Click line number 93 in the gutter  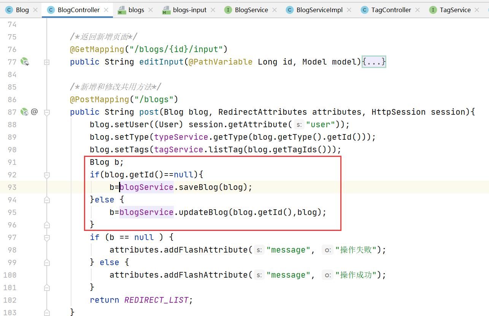(x=12, y=187)
